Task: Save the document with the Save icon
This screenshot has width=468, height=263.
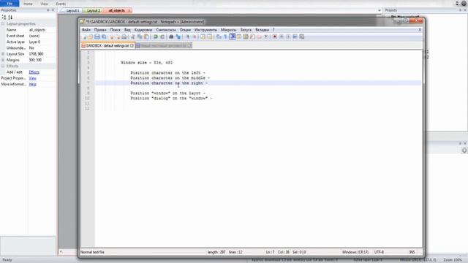Action: coord(97,37)
